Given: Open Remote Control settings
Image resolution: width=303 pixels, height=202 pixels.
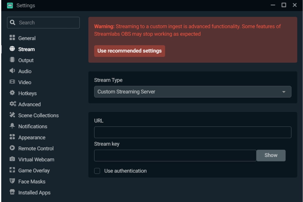Looking at the screenshot, I should [x=36, y=148].
